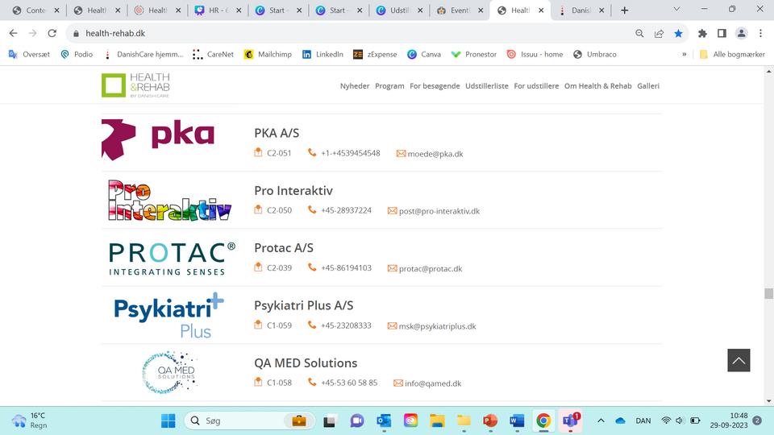Click the PKA logo image
The width and height of the screenshot is (774, 435).
[x=158, y=139]
